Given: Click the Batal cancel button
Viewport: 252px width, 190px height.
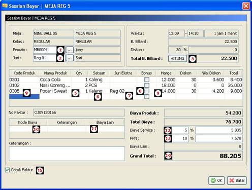Looking at the screenshot, I should click(x=237, y=180).
